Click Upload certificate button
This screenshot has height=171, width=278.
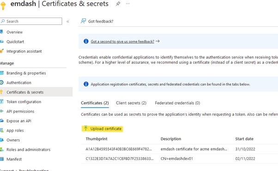(x=103, y=129)
